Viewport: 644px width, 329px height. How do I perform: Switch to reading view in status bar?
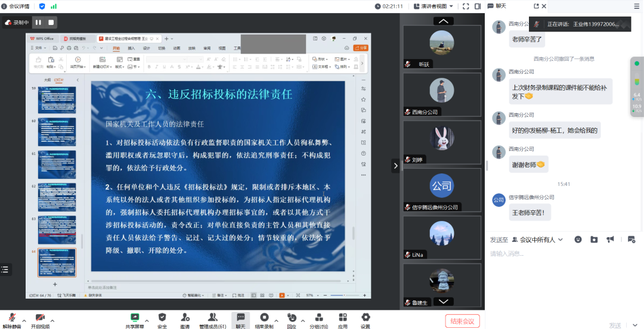pyautogui.click(x=271, y=295)
